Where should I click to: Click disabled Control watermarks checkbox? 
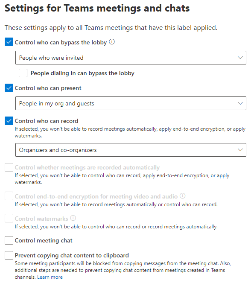pyautogui.click(x=9, y=218)
